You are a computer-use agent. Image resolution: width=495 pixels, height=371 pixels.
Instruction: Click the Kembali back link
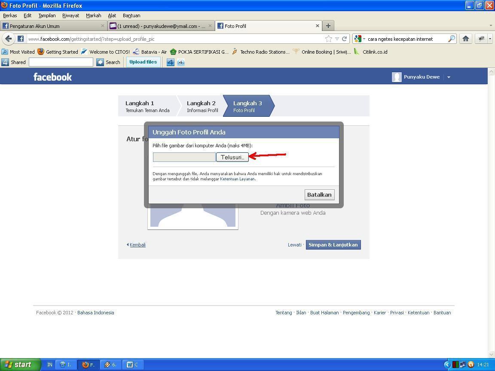pyautogui.click(x=137, y=245)
